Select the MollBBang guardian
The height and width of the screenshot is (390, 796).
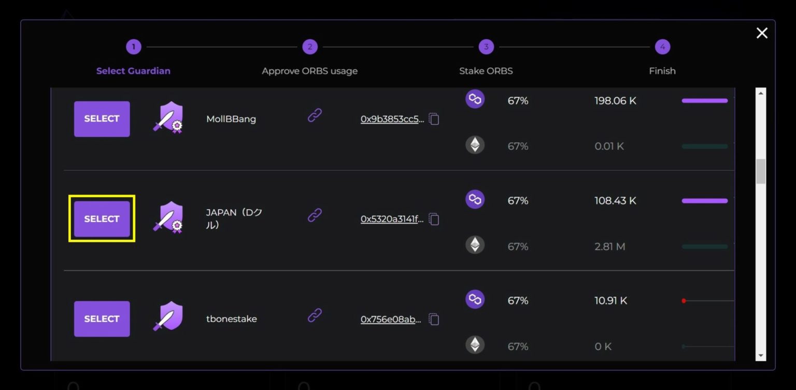click(x=102, y=118)
